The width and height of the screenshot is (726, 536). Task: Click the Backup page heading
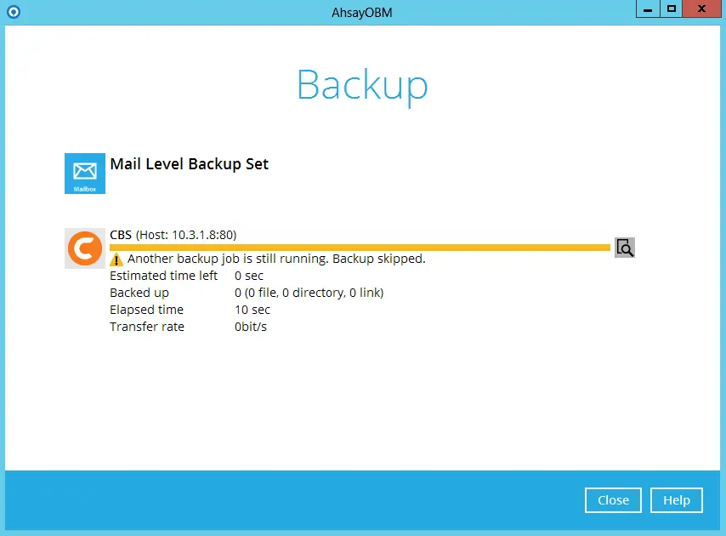[x=362, y=84]
